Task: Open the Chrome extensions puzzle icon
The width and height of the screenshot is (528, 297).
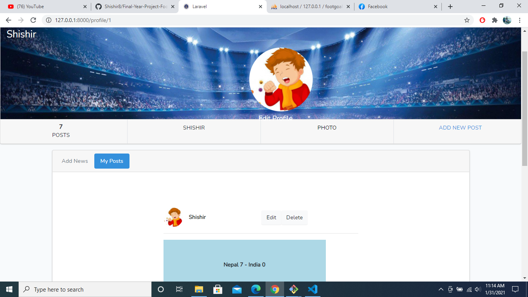Action: click(x=495, y=20)
